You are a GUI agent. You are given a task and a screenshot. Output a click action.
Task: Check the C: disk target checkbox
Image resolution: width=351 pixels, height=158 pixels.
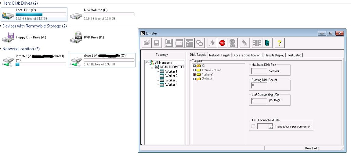194,66
